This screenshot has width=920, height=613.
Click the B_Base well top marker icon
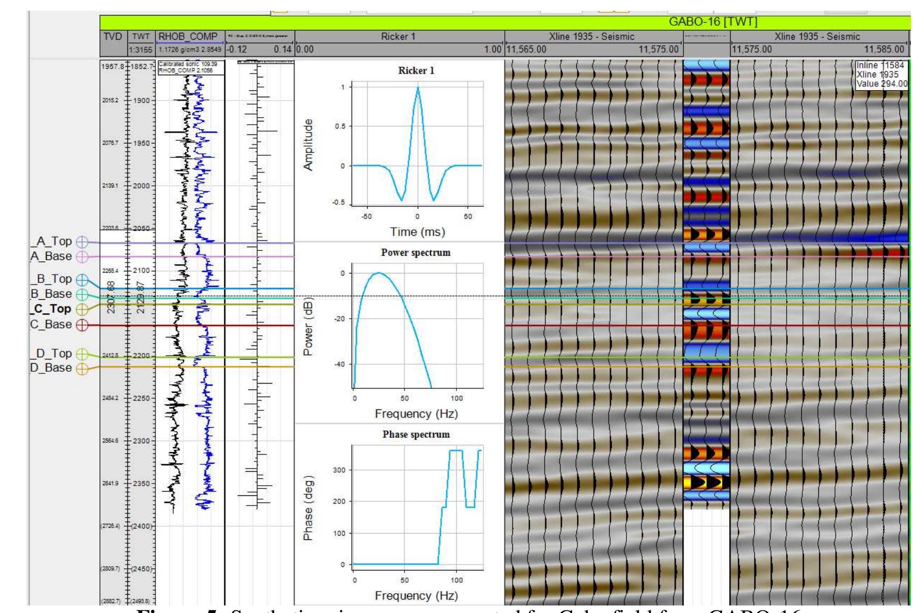(82, 294)
